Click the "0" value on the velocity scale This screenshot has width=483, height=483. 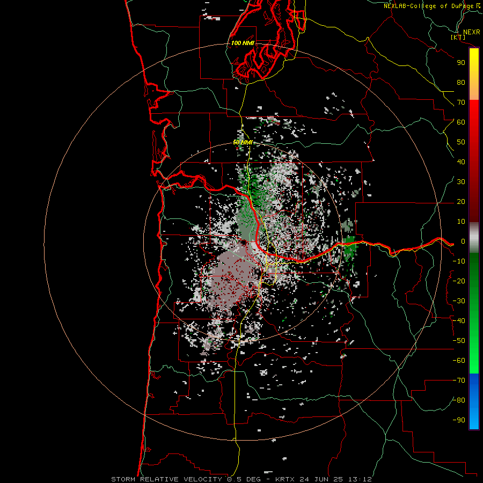pos(463,241)
